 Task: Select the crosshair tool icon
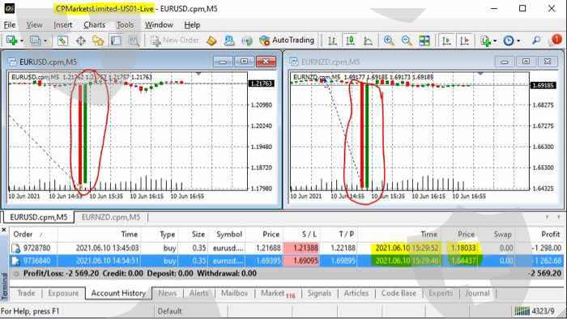[x=81, y=40]
